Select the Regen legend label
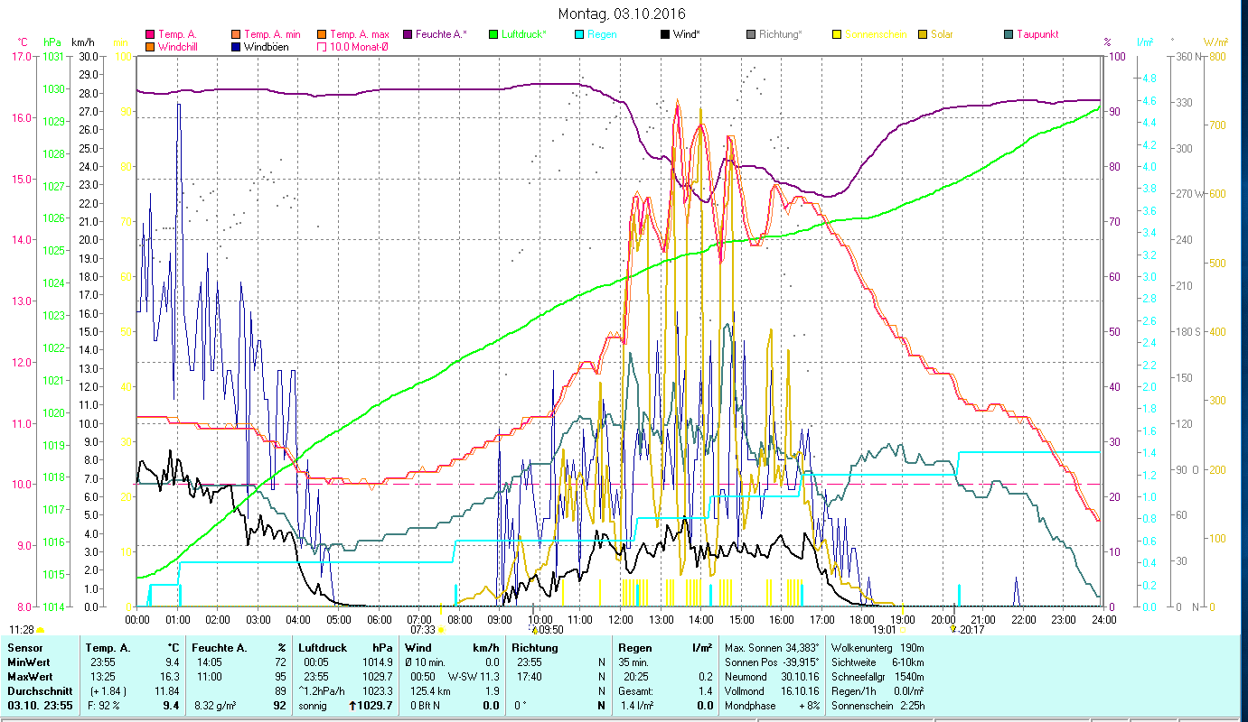This screenshot has width=1248, height=722. point(602,34)
